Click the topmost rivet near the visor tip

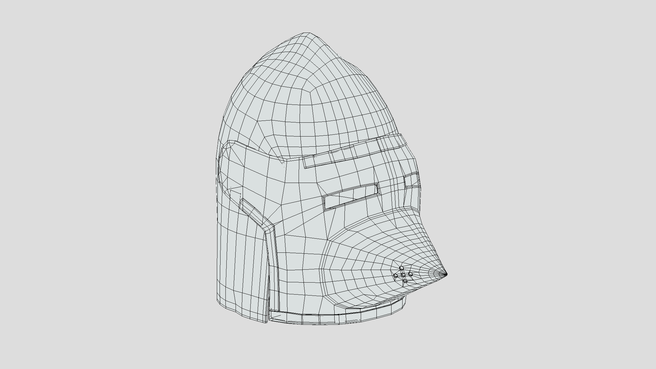tap(401, 268)
